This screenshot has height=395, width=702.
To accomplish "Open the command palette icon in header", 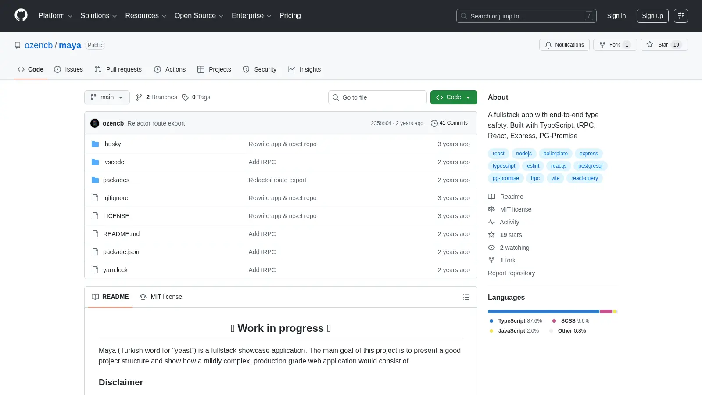I will coord(681,16).
